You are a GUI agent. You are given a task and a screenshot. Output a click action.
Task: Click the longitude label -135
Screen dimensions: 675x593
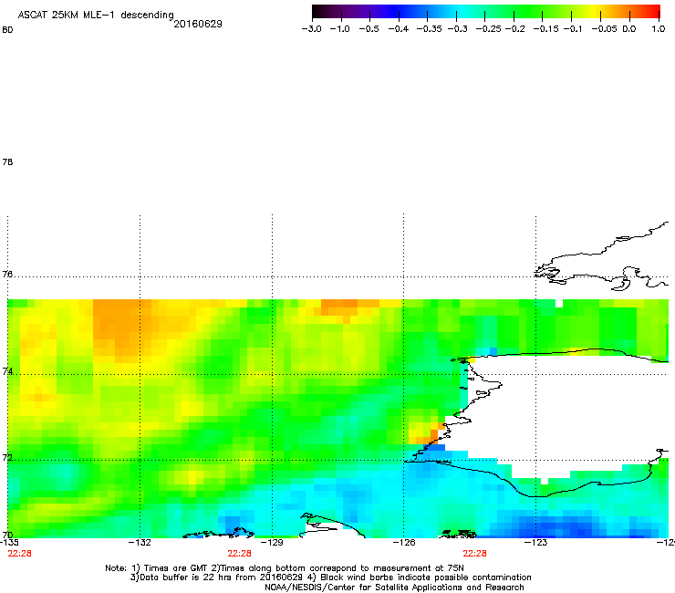(x=9, y=542)
